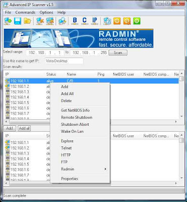Choose Add All in the context menu
Viewport: 187px width, 202px height.
pos(80,94)
